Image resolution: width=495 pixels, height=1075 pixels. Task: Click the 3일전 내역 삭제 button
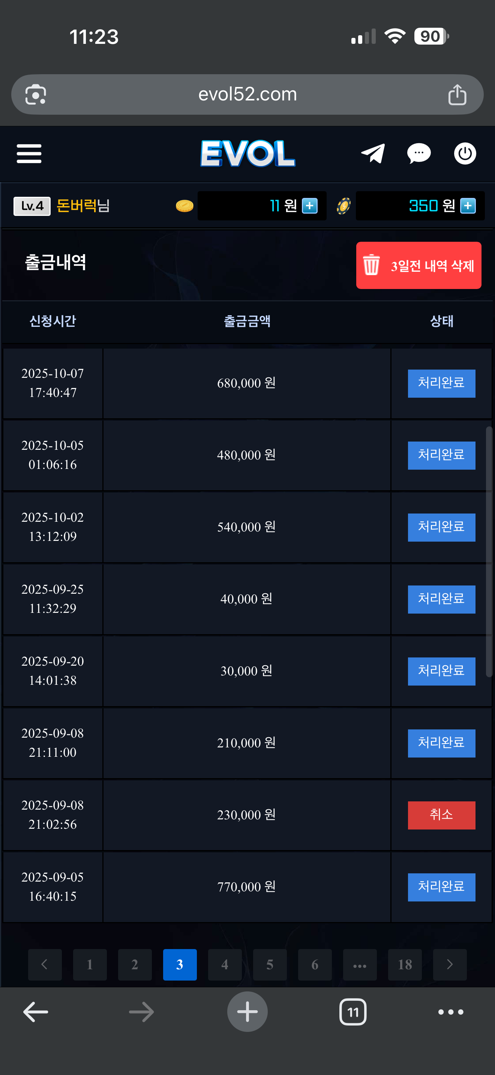(x=418, y=265)
